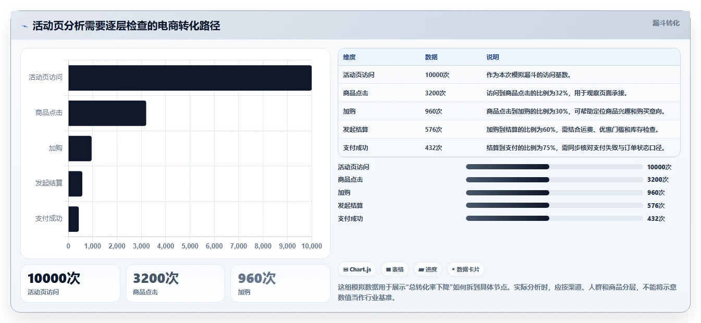Screen dimensions: 701x323
Task: Click the 10,000 x-axis tick label
Action: pyautogui.click(x=312, y=246)
